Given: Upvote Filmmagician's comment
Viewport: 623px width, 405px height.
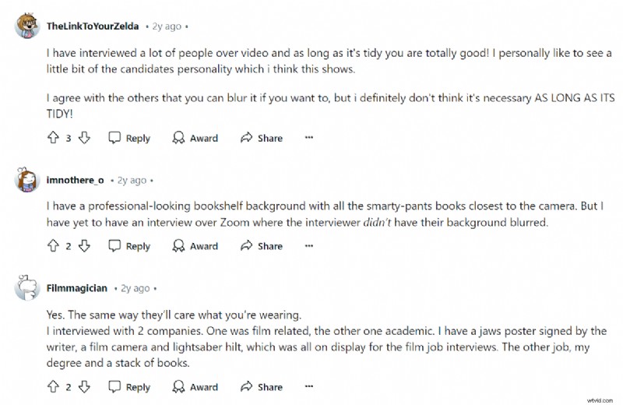Looking at the screenshot, I should click(x=54, y=386).
